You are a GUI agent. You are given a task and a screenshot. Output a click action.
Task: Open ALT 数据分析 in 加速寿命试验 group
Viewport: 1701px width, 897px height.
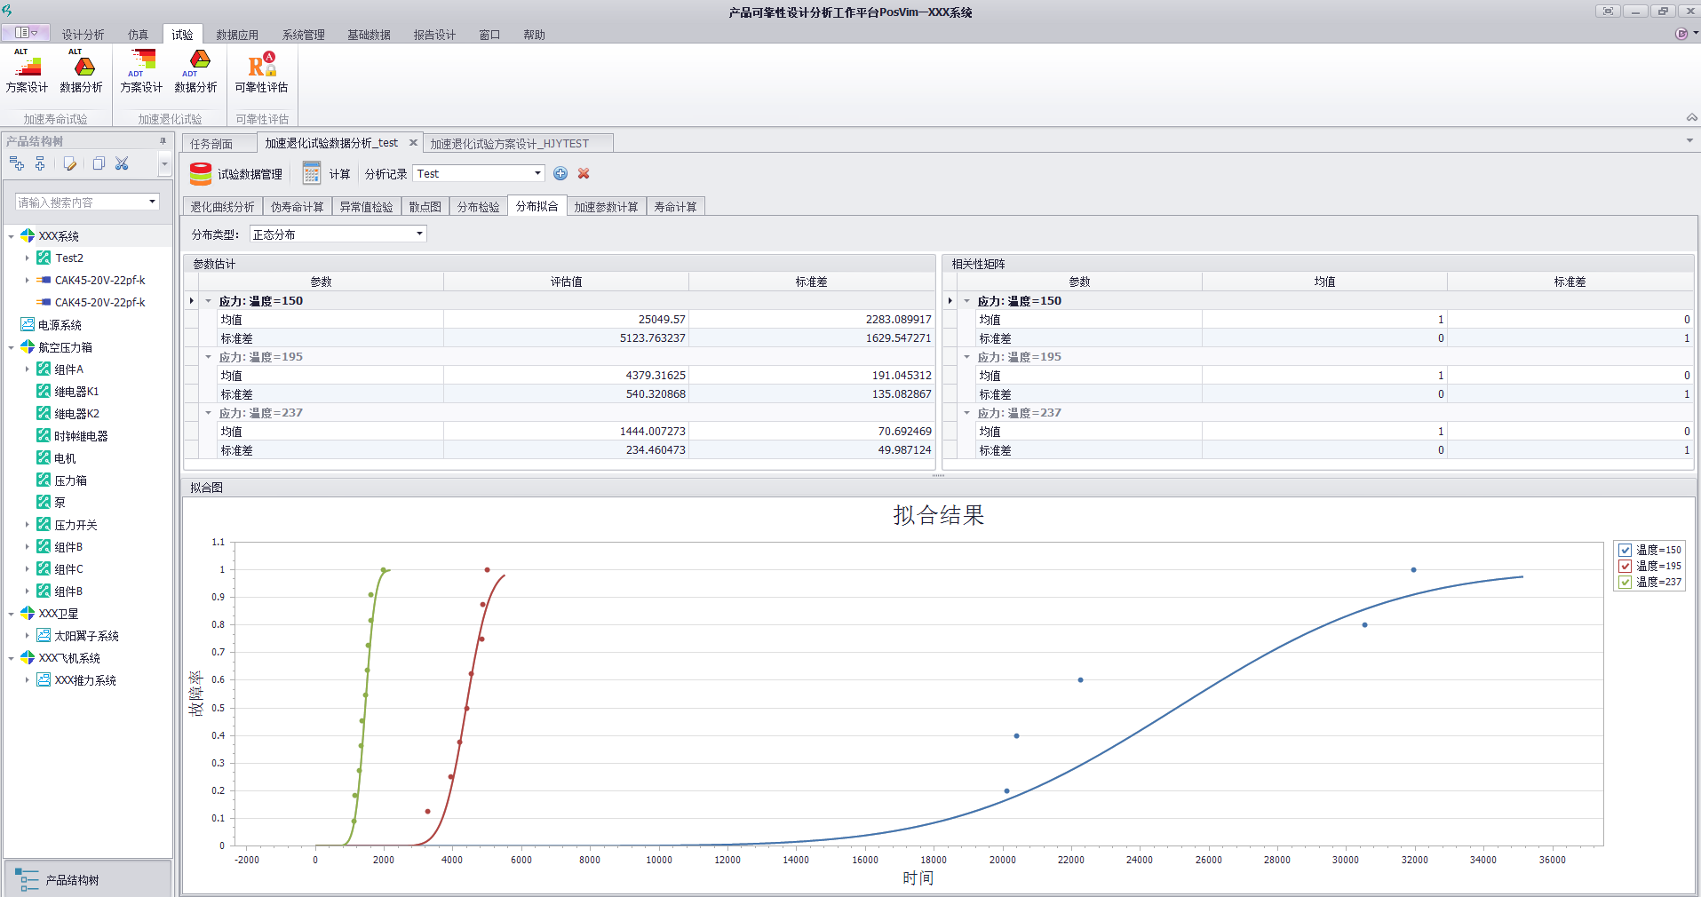click(x=82, y=72)
